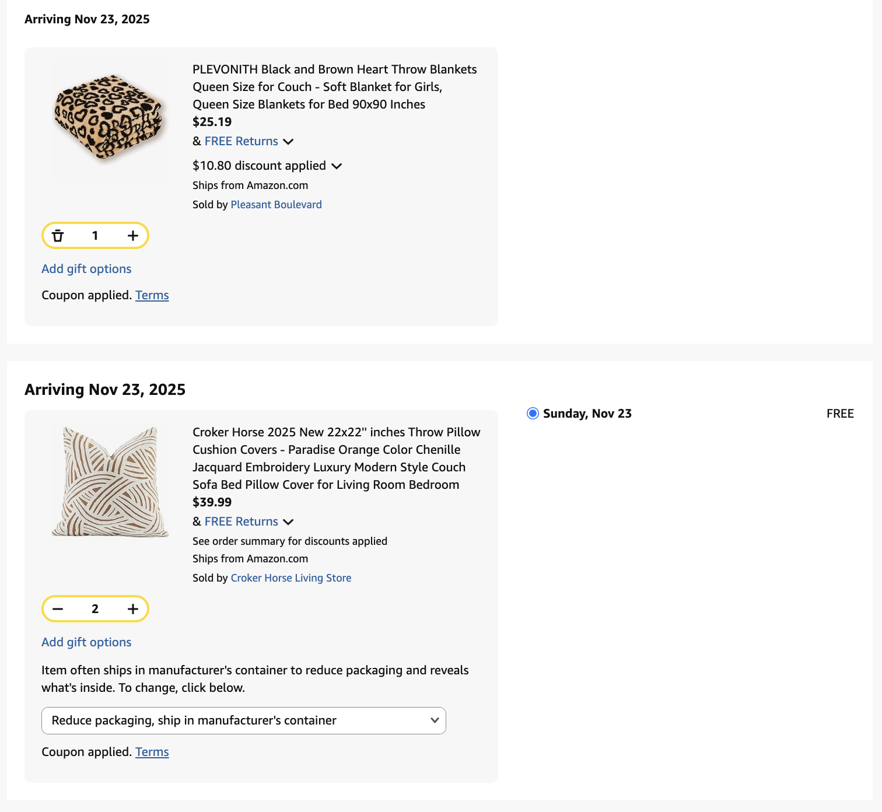Increase throw pillow quantity with plus icon
Screen dimensions: 882x812
coord(133,609)
